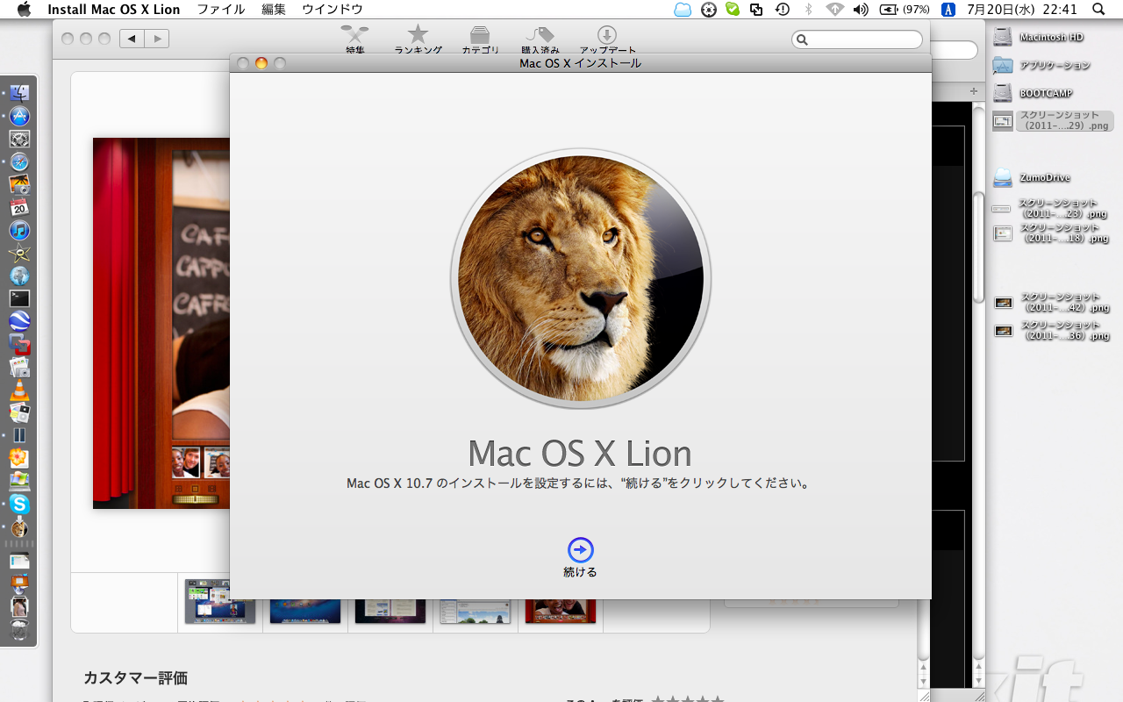Launch iTunes from the Dock
Viewport: 1123px width, 702px height.
pos(19,231)
